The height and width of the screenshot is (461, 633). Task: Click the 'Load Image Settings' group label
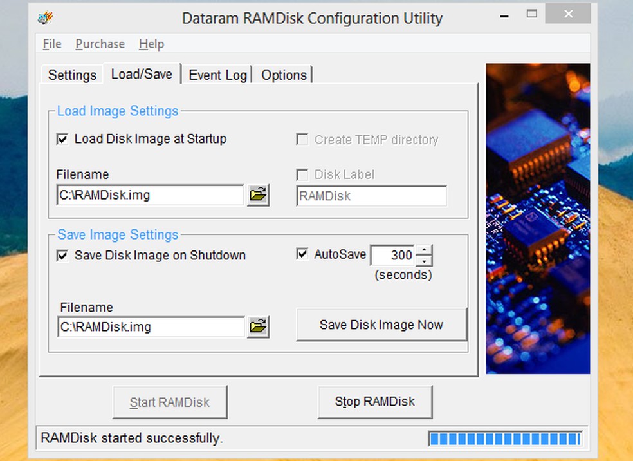(x=118, y=111)
